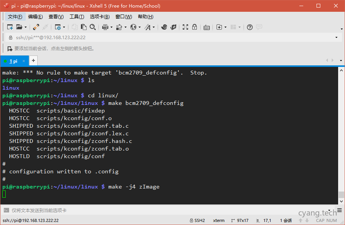Open the font dropdown arrow
Viewport: 345px width, 225px height.
pos(154,27)
